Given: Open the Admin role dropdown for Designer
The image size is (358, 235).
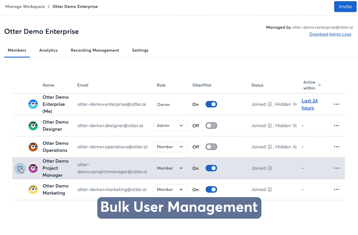Looking at the screenshot, I should [170, 126].
